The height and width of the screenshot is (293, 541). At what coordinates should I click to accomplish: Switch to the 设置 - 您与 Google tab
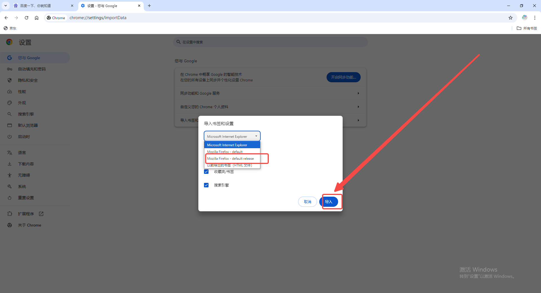111,6
